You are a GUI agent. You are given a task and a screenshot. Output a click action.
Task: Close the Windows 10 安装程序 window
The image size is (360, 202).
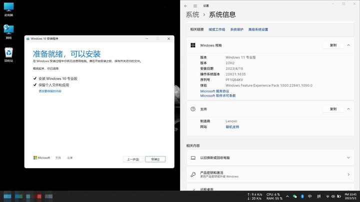point(169,39)
